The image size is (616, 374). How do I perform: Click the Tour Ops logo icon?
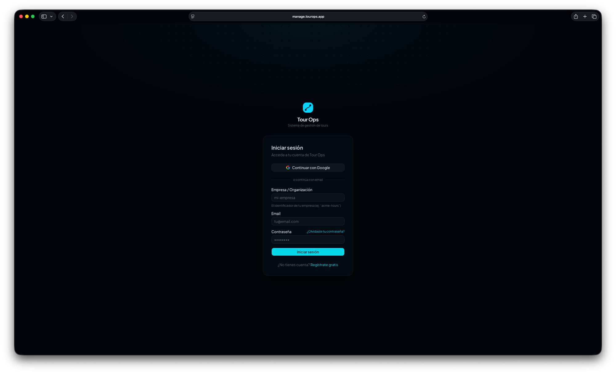click(308, 108)
